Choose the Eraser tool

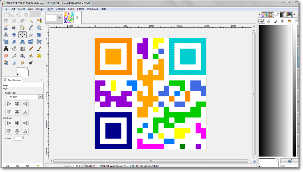6,56
